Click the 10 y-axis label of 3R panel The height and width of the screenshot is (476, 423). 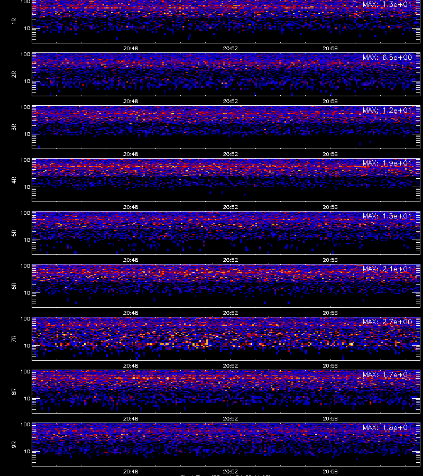27,134
